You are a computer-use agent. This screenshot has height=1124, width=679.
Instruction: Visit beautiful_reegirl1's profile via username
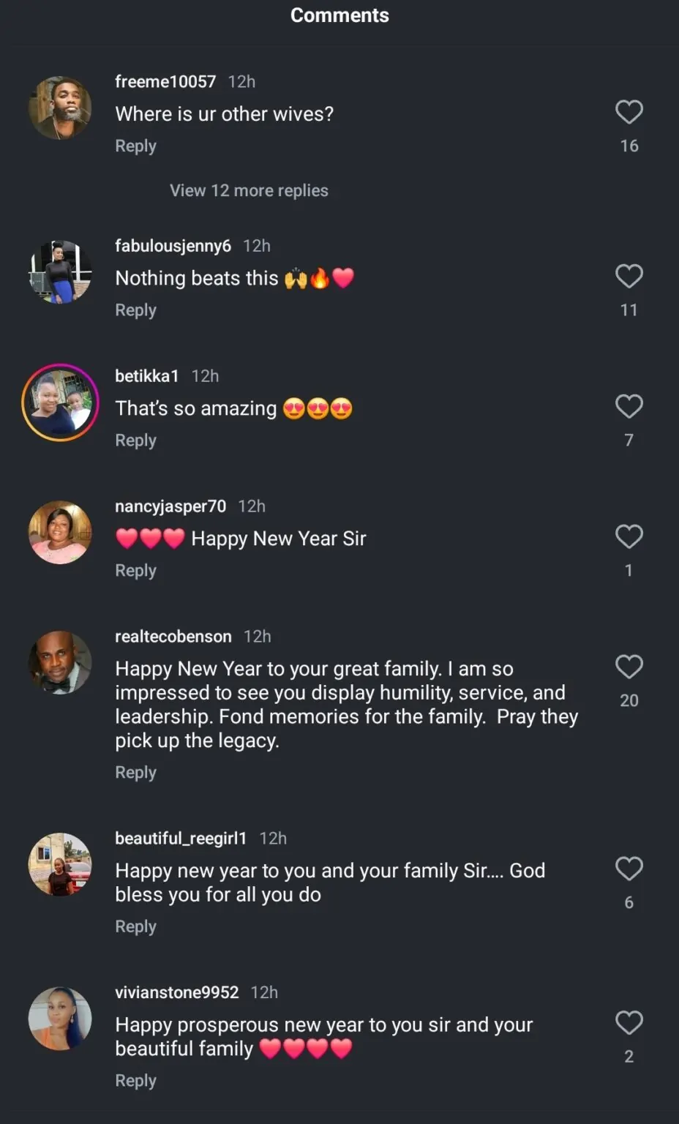point(181,839)
